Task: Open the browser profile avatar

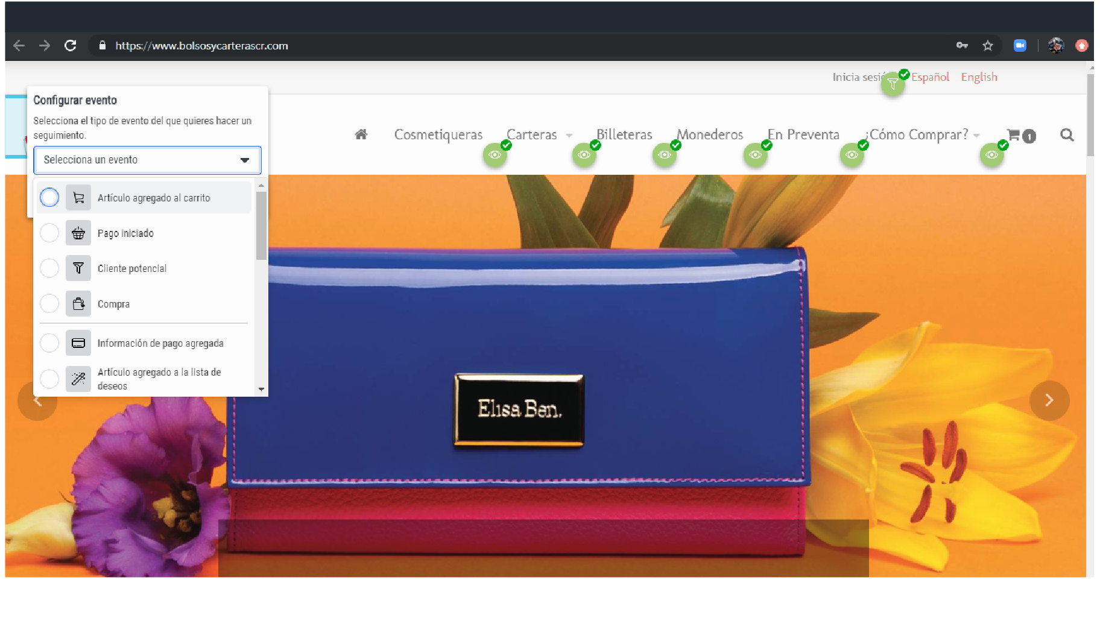Action: (1056, 45)
